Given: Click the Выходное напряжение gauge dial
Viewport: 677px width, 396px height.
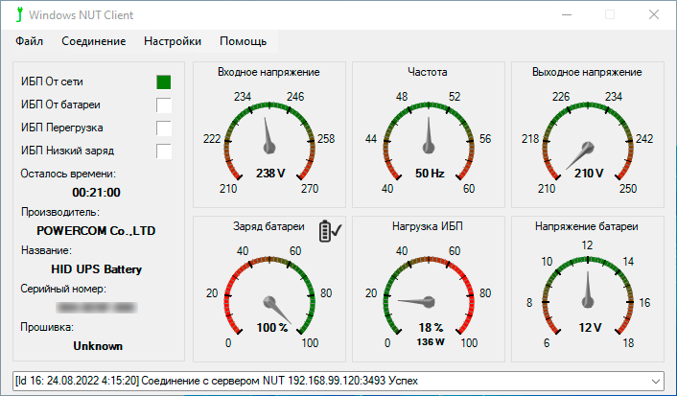Looking at the screenshot, I should pyautogui.click(x=588, y=141).
